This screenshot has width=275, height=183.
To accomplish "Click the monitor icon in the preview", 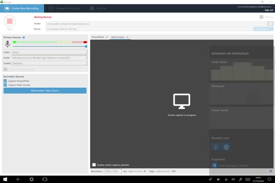I will [x=182, y=101].
